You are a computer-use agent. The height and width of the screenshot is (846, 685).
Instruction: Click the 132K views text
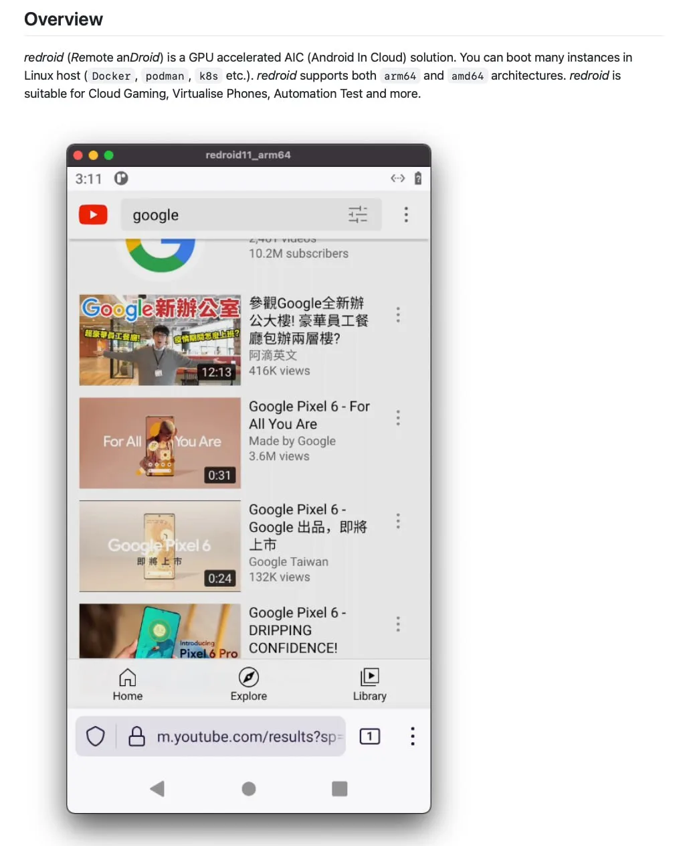click(x=279, y=577)
